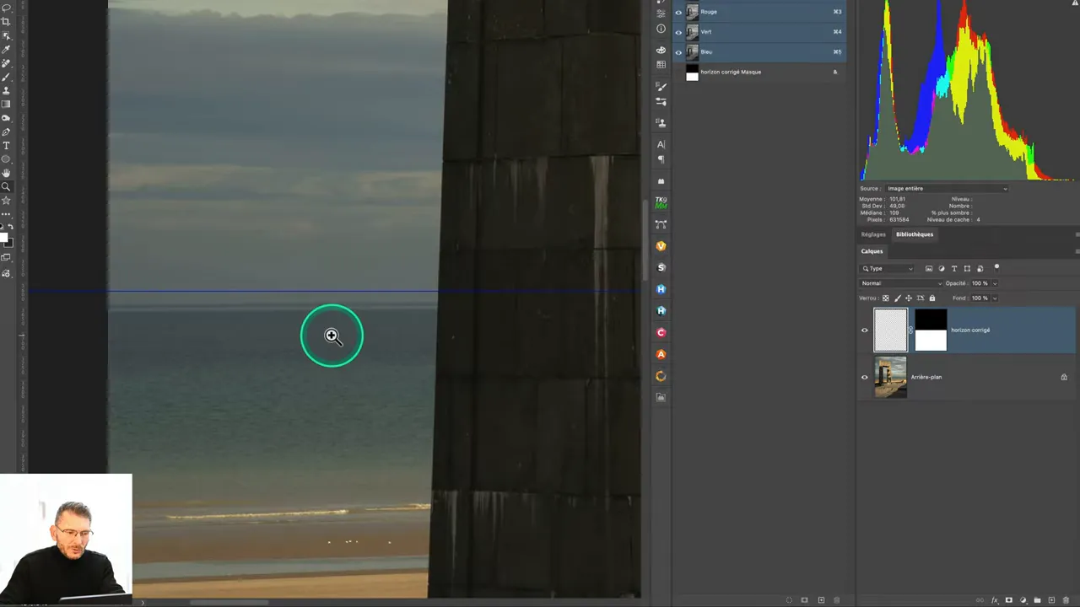The height and width of the screenshot is (607, 1080).
Task: Click the horizon corrigé layer mask thumbnail
Action: pos(931,330)
